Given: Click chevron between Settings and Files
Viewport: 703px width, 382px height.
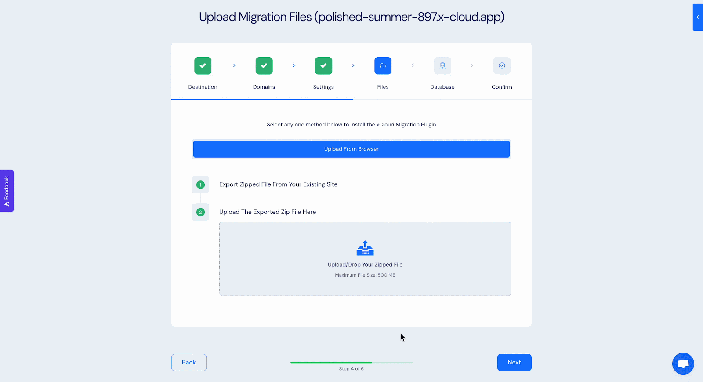Looking at the screenshot, I should coord(353,65).
